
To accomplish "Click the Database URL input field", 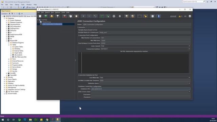I will point(140,89).
